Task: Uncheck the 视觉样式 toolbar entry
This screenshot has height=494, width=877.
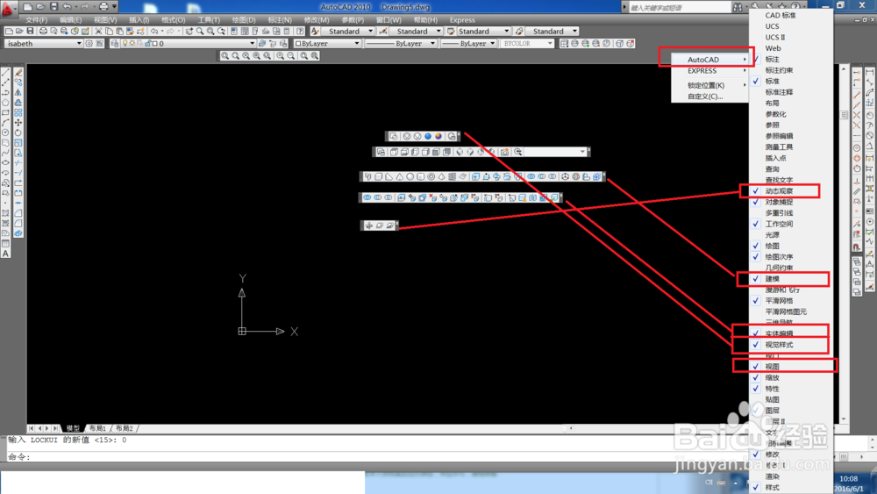Action: [791, 345]
